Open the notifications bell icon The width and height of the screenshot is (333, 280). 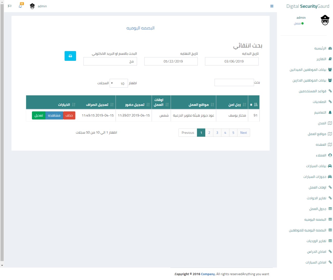(x=20, y=6)
